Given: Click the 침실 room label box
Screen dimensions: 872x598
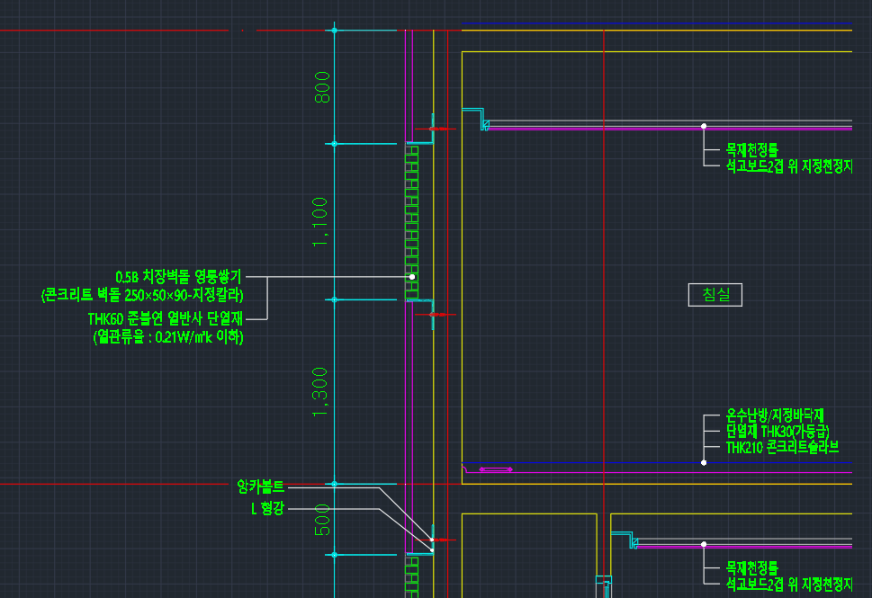Looking at the screenshot, I should click(715, 294).
